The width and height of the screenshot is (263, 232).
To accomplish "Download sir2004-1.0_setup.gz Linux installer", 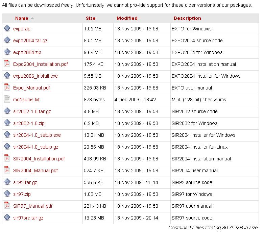I will 35,147.
